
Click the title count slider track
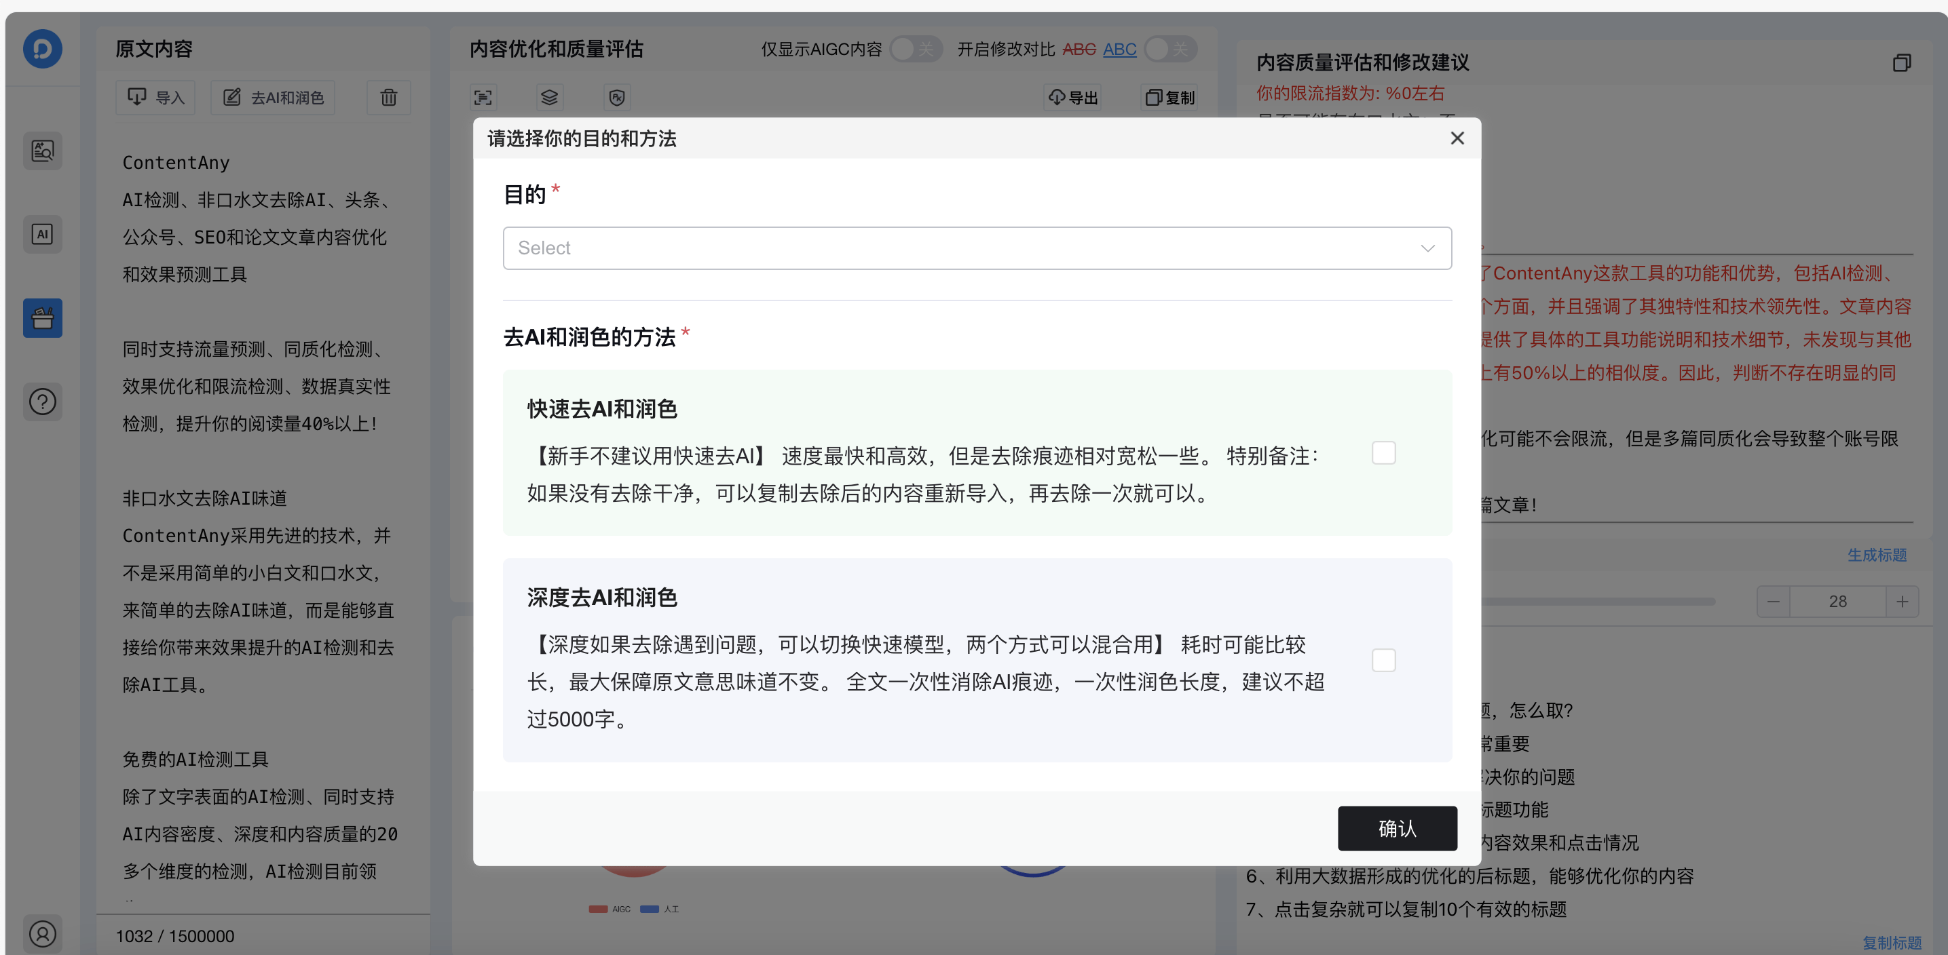[1597, 602]
